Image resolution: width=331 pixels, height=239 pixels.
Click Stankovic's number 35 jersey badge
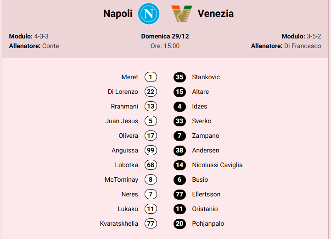click(180, 77)
